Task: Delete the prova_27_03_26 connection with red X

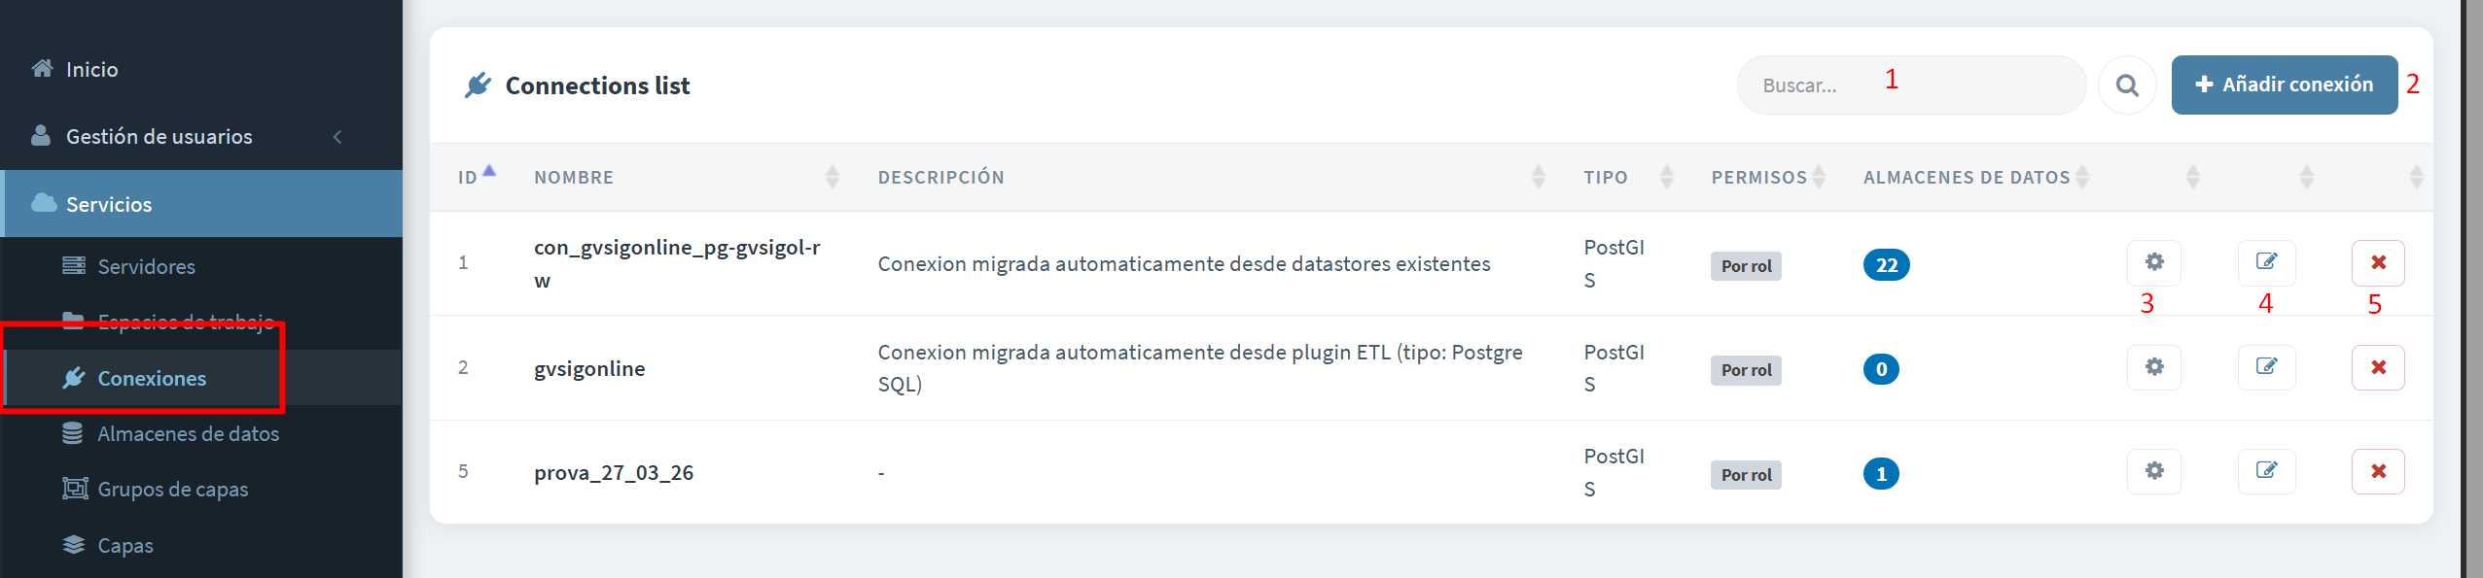Action: pyautogui.click(x=2378, y=471)
